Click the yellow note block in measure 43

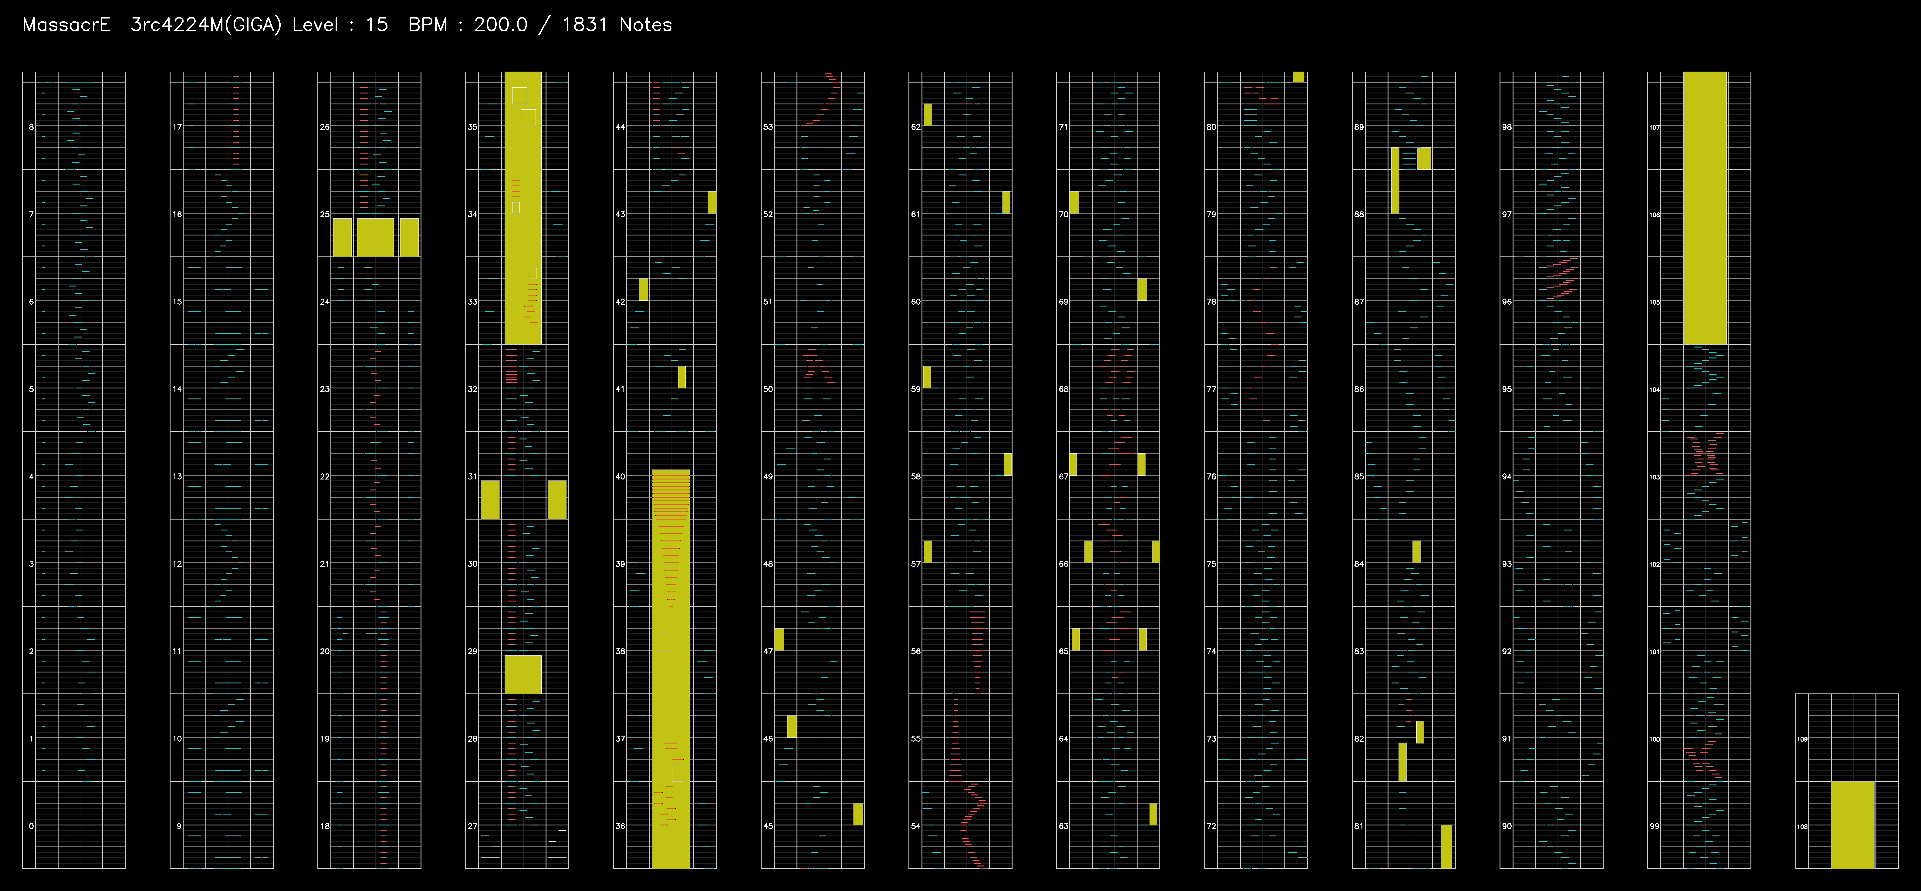(712, 203)
